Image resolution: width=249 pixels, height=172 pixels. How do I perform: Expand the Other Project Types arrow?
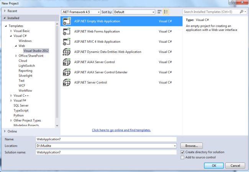11,120
